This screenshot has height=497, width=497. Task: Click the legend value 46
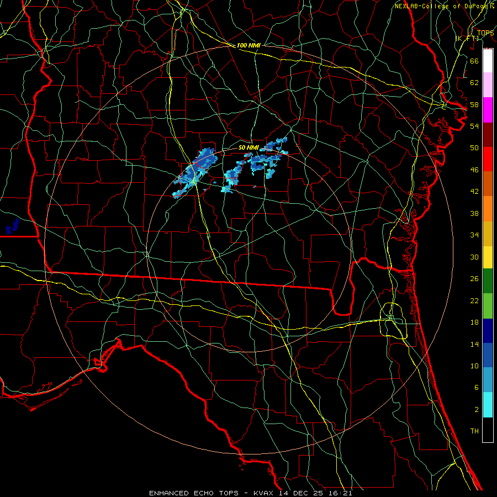click(474, 170)
